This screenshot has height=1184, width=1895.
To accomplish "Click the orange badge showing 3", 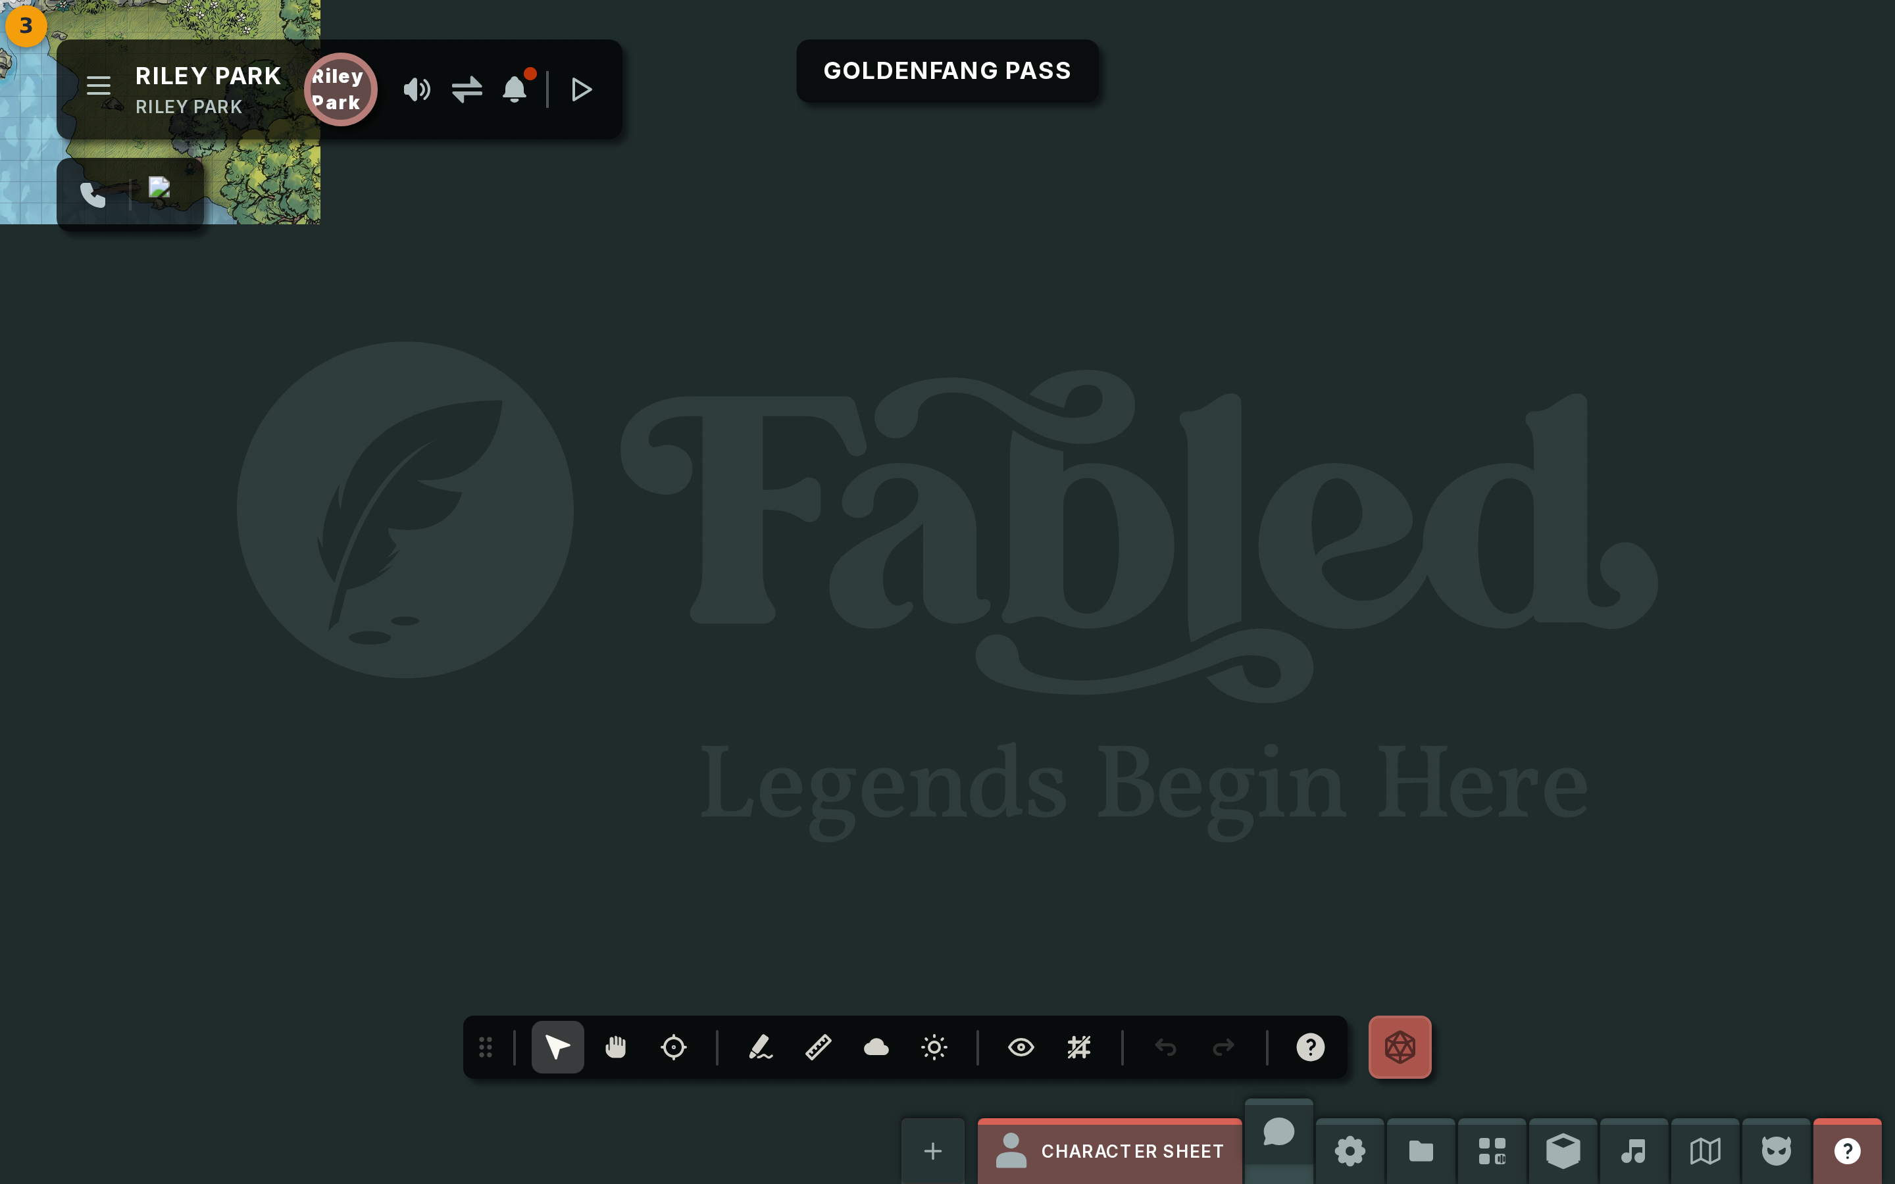I will (26, 26).
